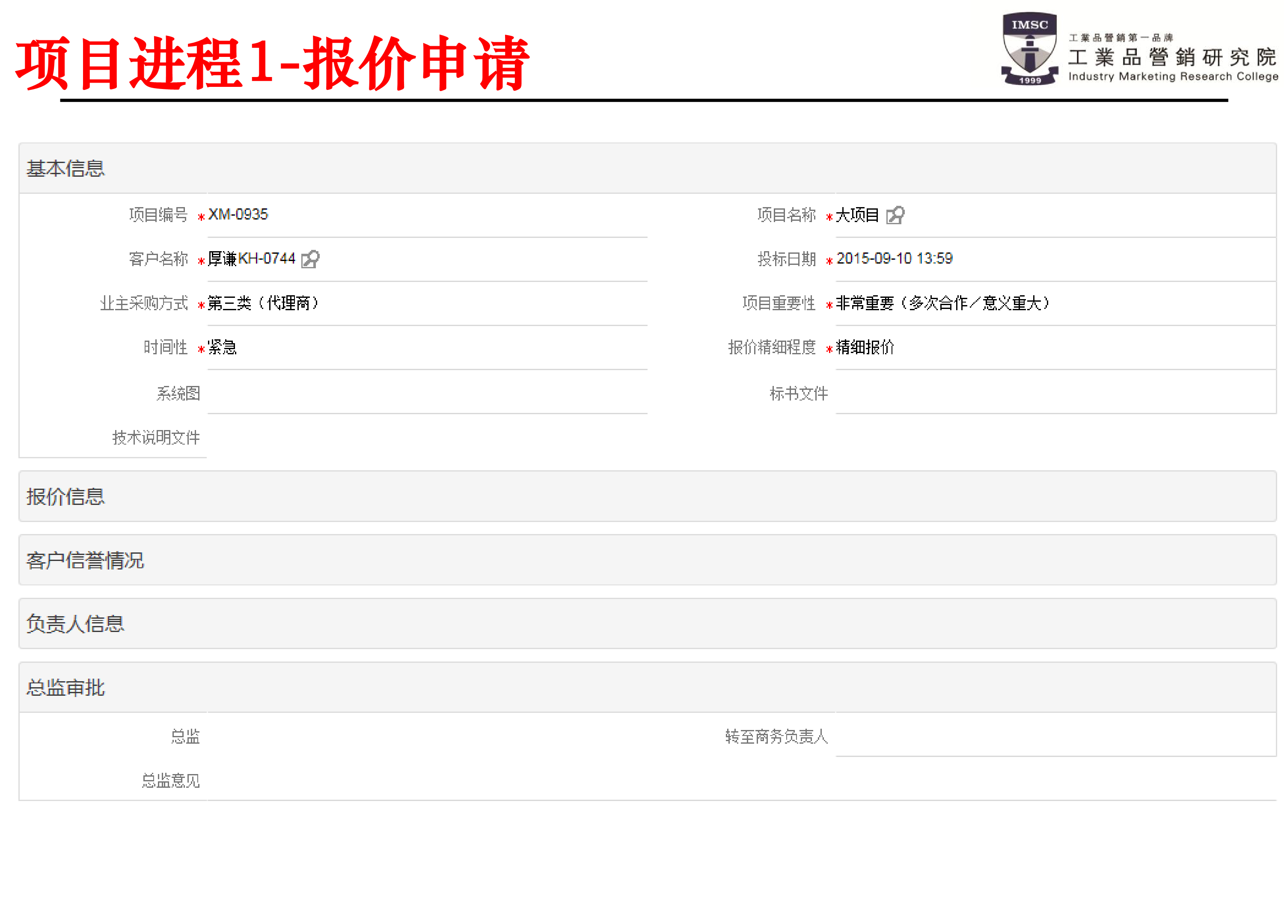
Task: Open the lookup icon beside 厚谦KH-0744
Action: [311, 259]
